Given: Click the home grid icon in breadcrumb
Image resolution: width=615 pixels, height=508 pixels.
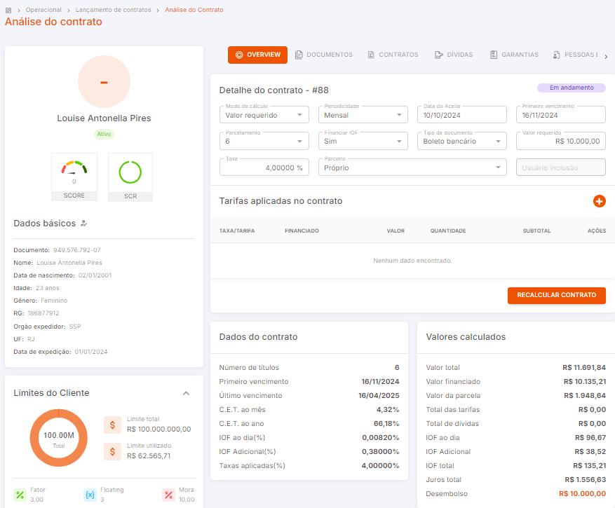Looking at the screenshot, I should click(x=8, y=11).
